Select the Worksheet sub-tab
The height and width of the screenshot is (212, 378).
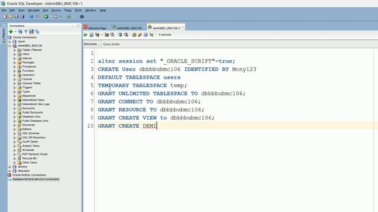point(90,44)
